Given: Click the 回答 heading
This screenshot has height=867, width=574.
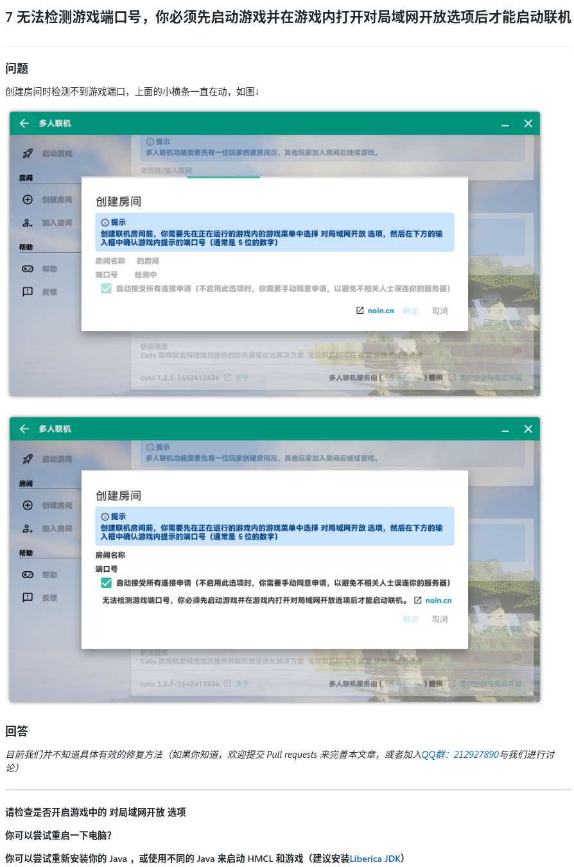Looking at the screenshot, I should 17,731.
